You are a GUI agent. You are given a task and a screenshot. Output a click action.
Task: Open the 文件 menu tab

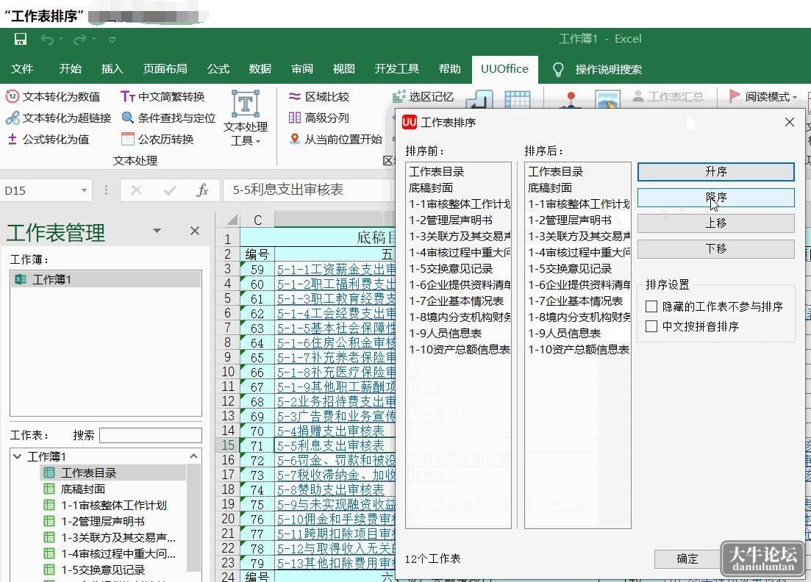pyautogui.click(x=22, y=69)
